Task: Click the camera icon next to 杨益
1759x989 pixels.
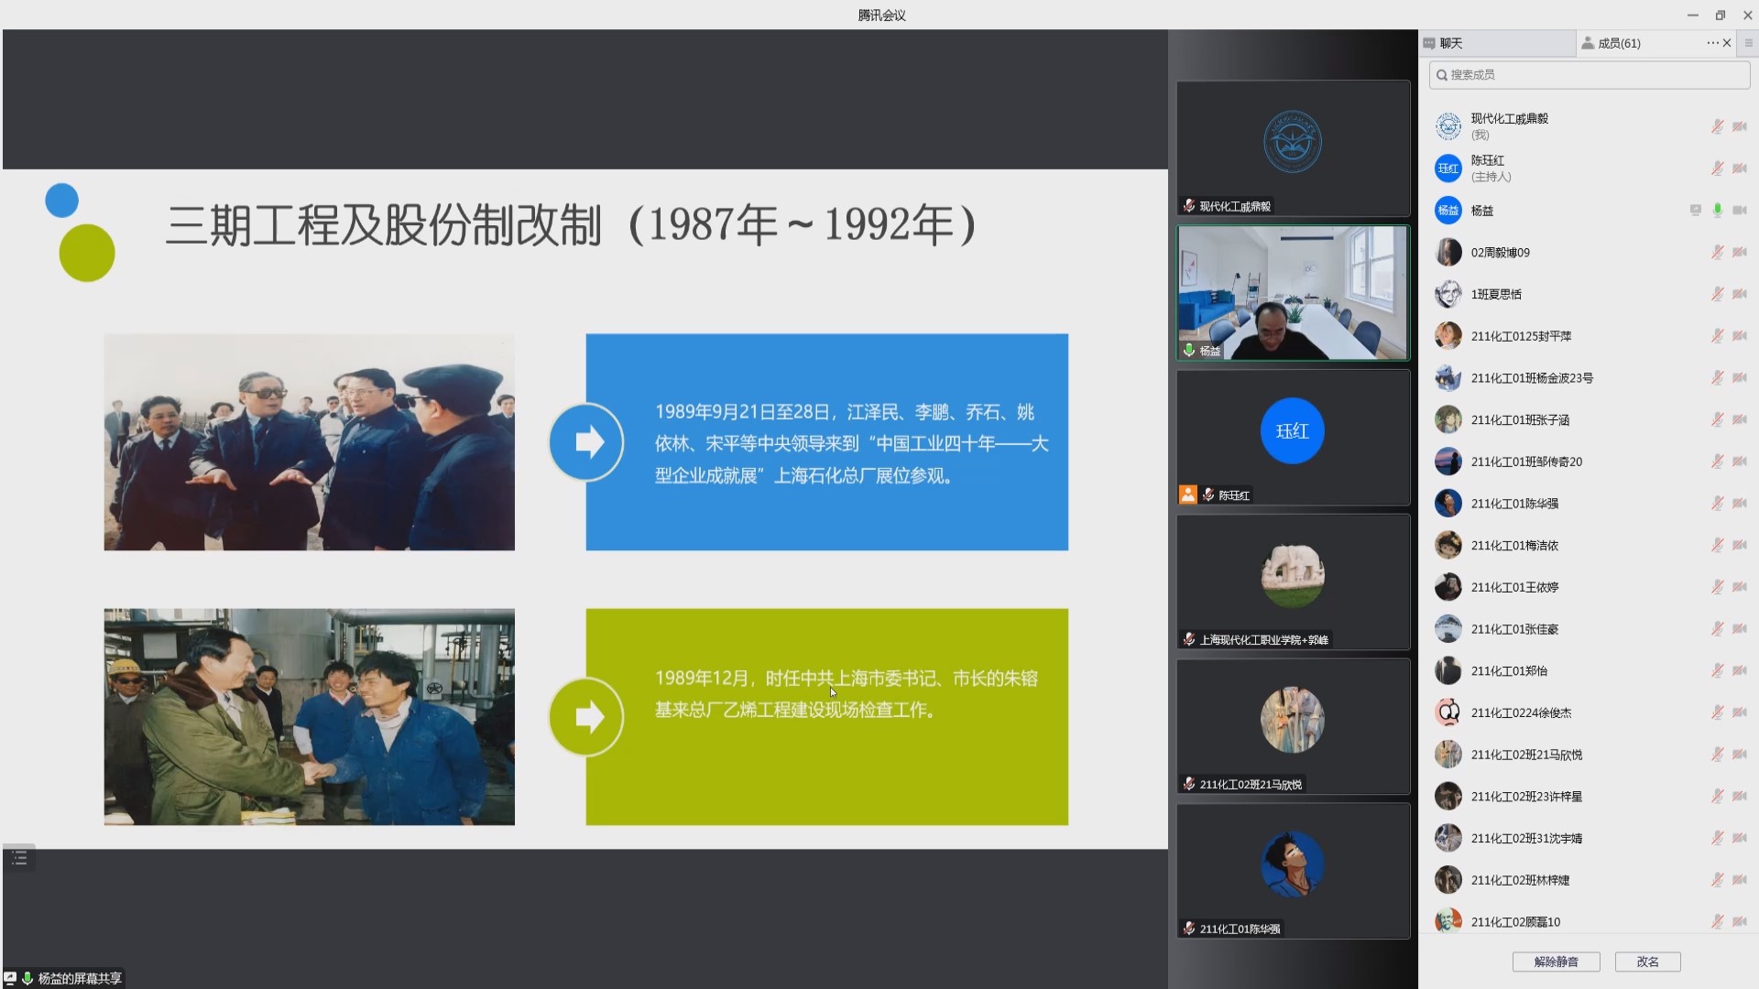Action: click(x=1740, y=211)
